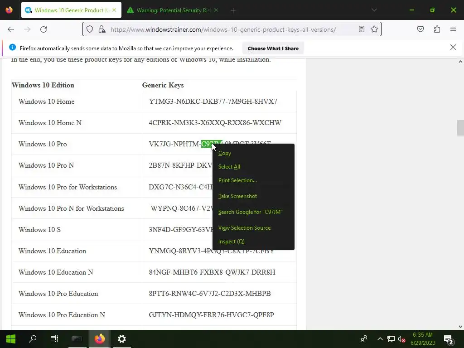Click the Windows 10 S row label
The image size is (464, 348).
tap(39, 230)
